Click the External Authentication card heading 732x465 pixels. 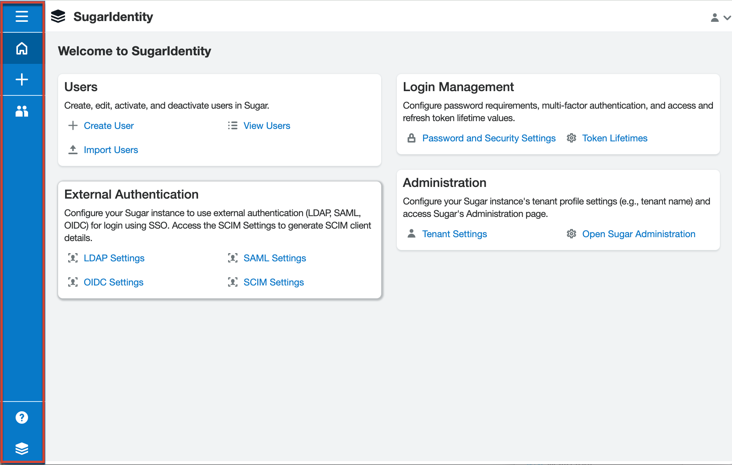(131, 194)
